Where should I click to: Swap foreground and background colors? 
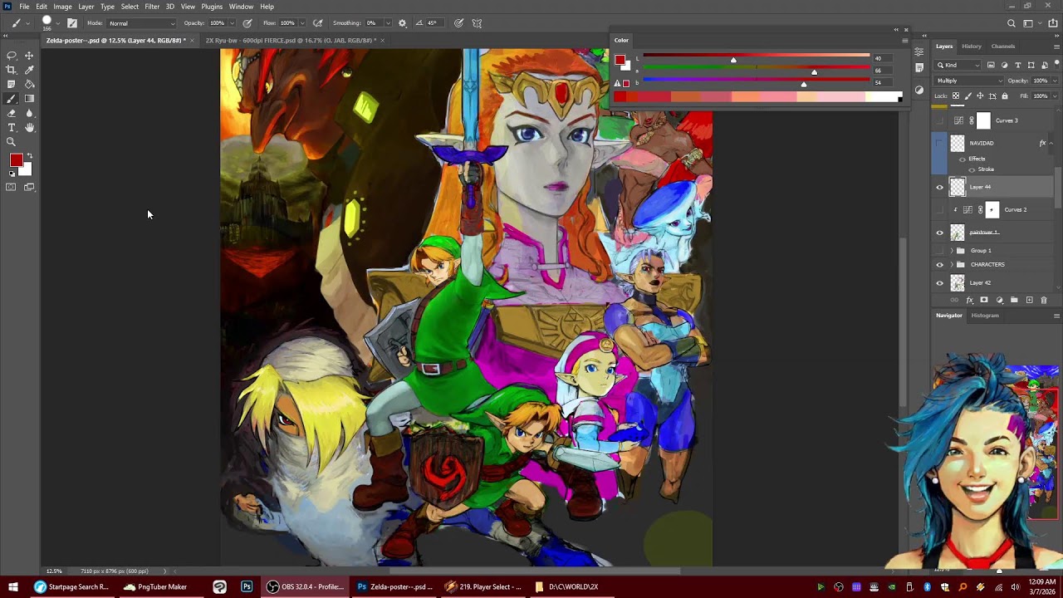click(30, 156)
